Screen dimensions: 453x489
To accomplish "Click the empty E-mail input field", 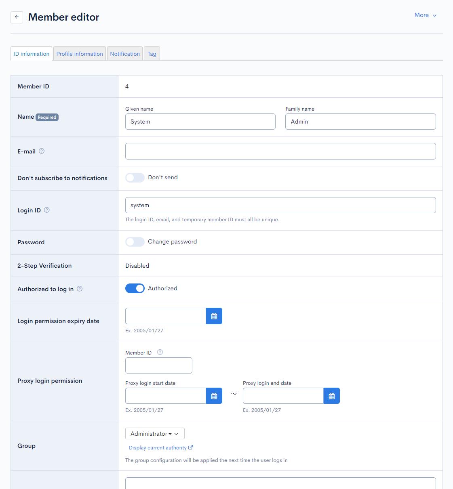I will pyautogui.click(x=280, y=151).
